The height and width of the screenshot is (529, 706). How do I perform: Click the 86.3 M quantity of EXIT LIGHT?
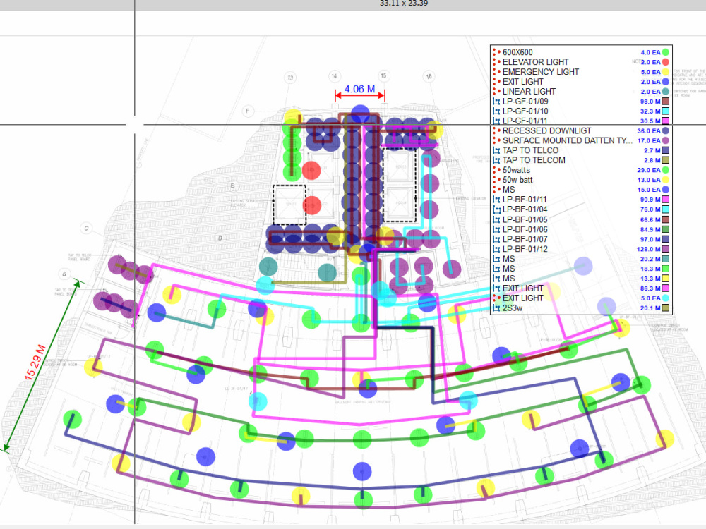pos(650,288)
